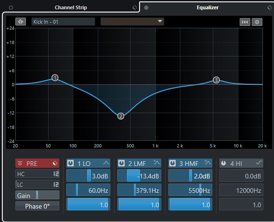Click the reset EQ rewind icon
This screenshot has width=274, height=222.
click(245, 22)
